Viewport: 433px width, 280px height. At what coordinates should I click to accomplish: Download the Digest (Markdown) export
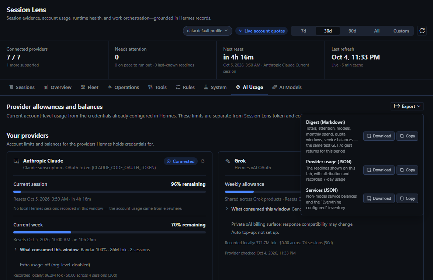tap(379, 136)
